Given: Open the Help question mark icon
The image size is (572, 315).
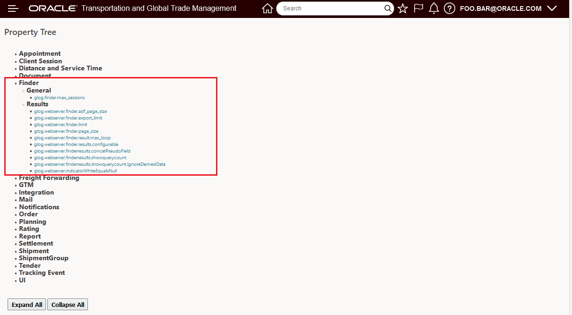Looking at the screenshot, I should pyautogui.click(x=450, y=9).
